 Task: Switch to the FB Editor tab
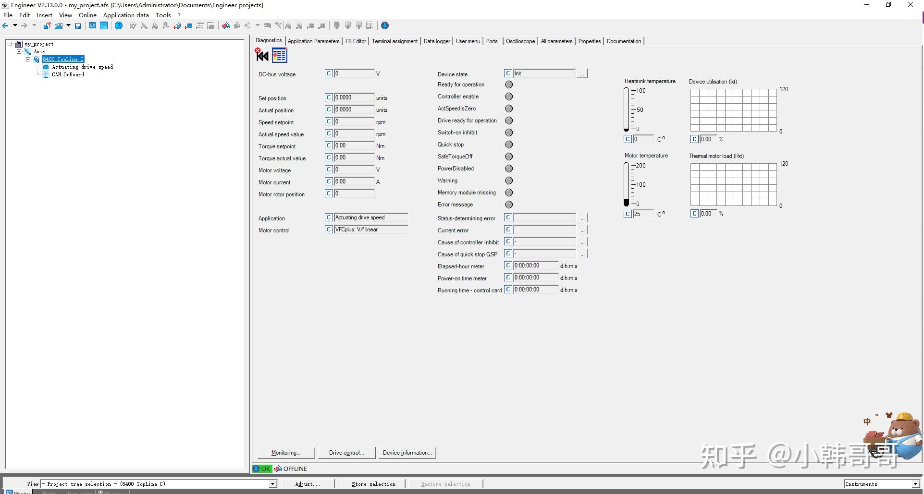[x=356, y=41]
